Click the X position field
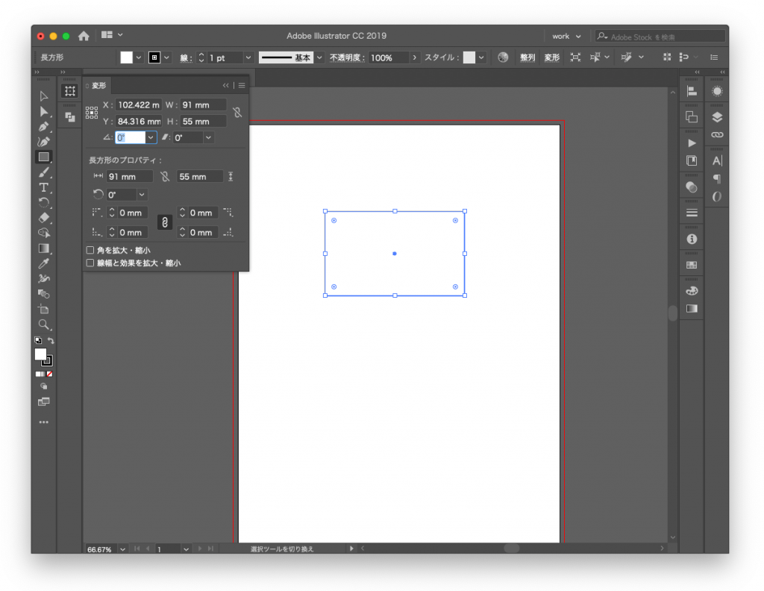The height and width of the screenshot is (591, 764). point(138,104)
